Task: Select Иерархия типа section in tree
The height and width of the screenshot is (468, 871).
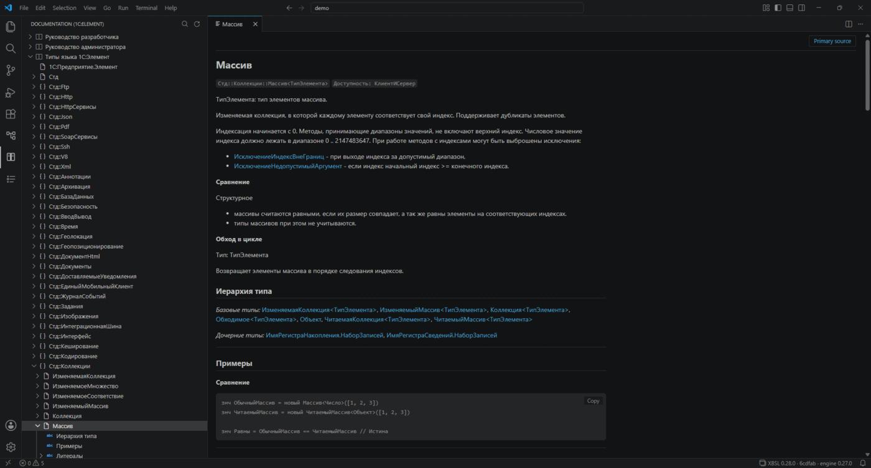Action: [x=76, y=436]
